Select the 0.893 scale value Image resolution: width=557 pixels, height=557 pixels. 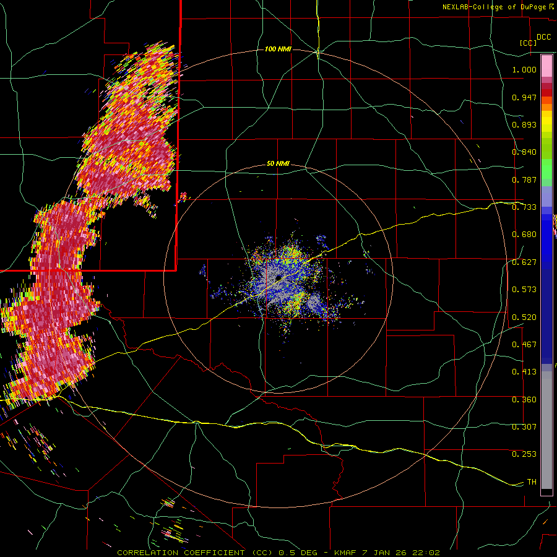click(524, 124)
